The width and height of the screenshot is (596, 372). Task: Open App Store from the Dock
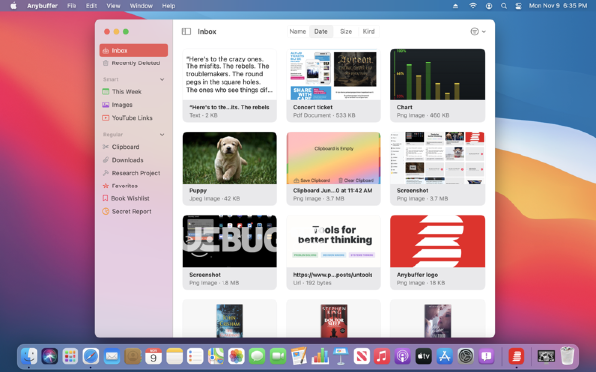point(444,356)
